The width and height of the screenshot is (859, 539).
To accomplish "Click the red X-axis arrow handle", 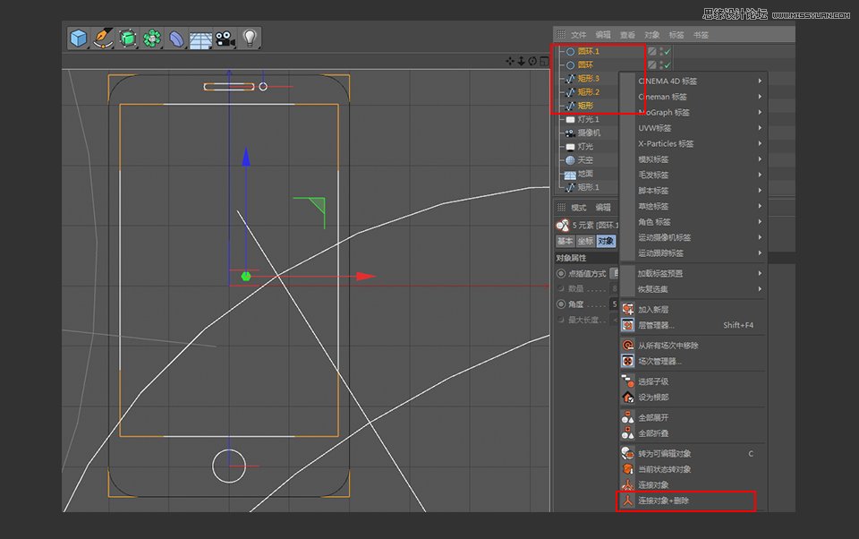I will 365,277.
